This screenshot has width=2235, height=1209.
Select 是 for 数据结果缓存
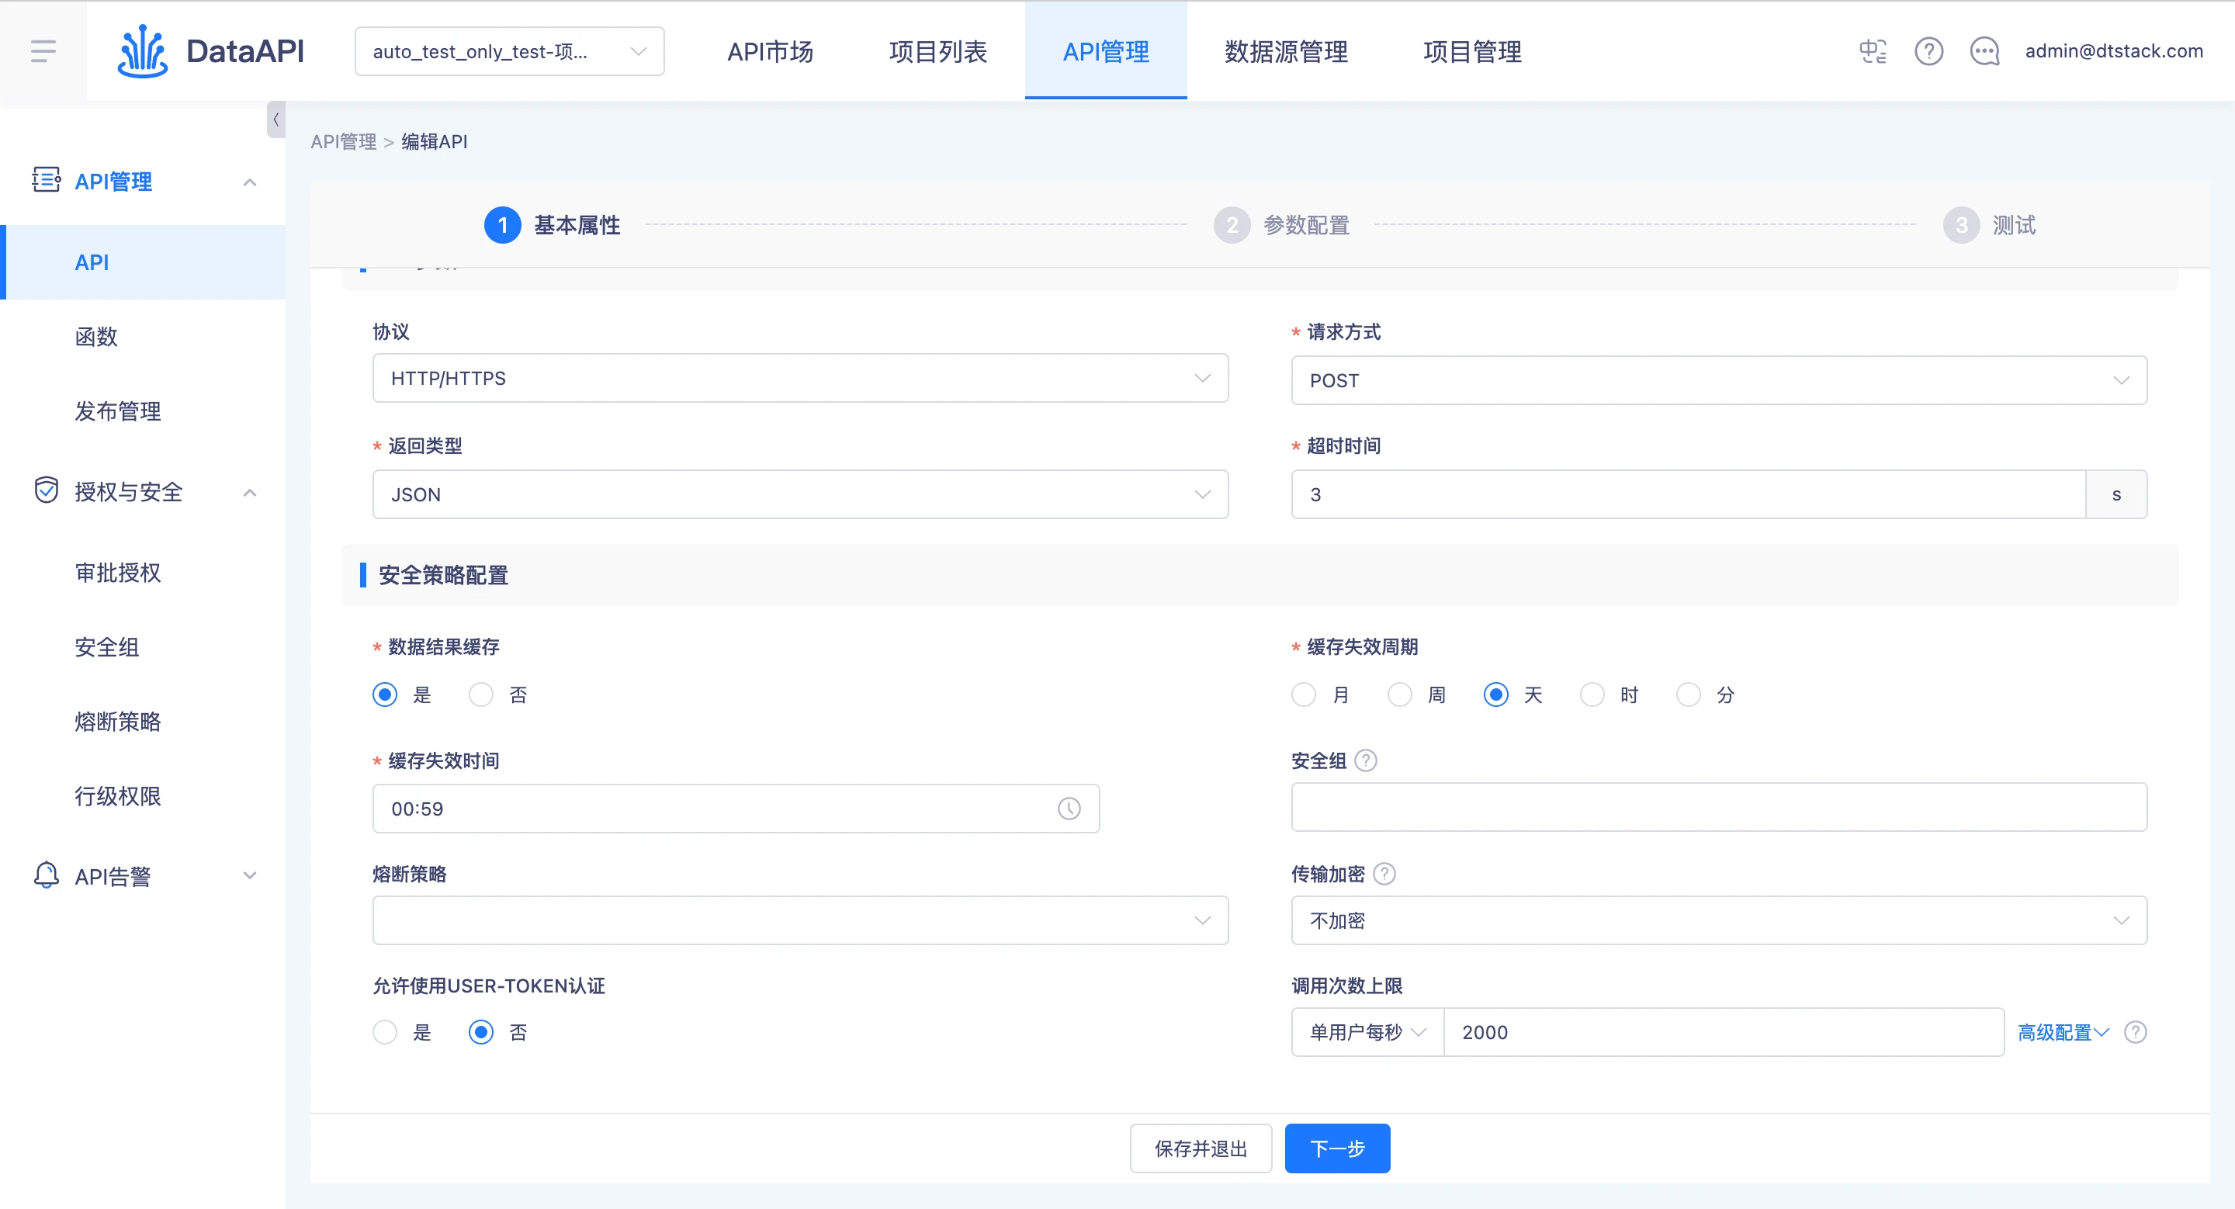[384, 695]
